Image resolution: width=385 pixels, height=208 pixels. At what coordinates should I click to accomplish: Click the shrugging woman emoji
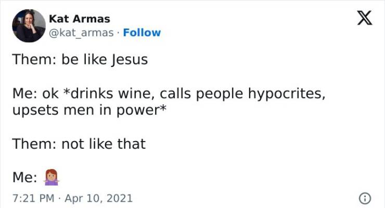tap(51, 177)
